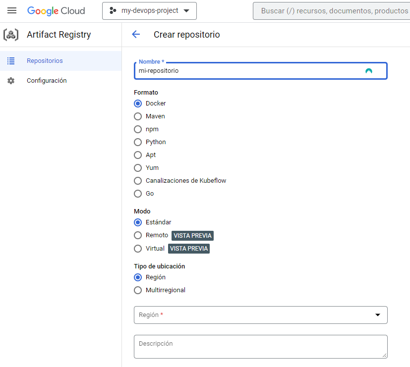The height and width of the screenshot is (367, 410).
Task: Click the Configuración gear icon
Action: point(11,81)
